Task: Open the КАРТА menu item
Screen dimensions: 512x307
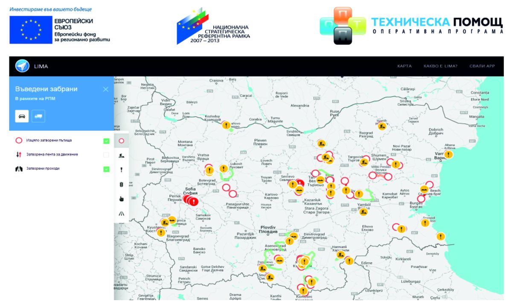Action: 404,66
